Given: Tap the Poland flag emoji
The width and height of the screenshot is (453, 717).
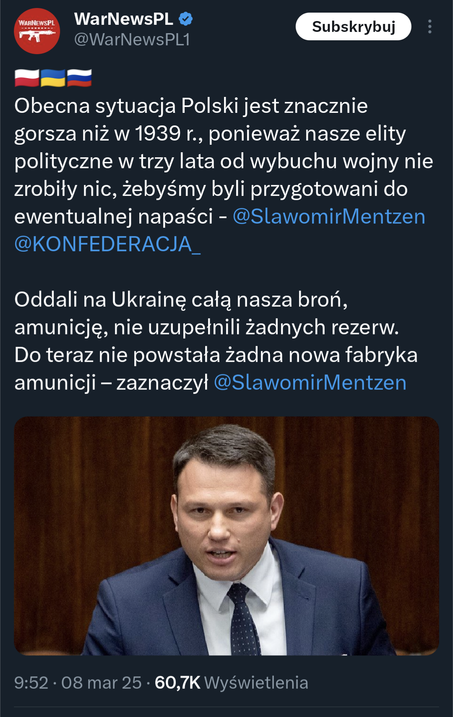Looking at the screenshot, I should [27, 78].
